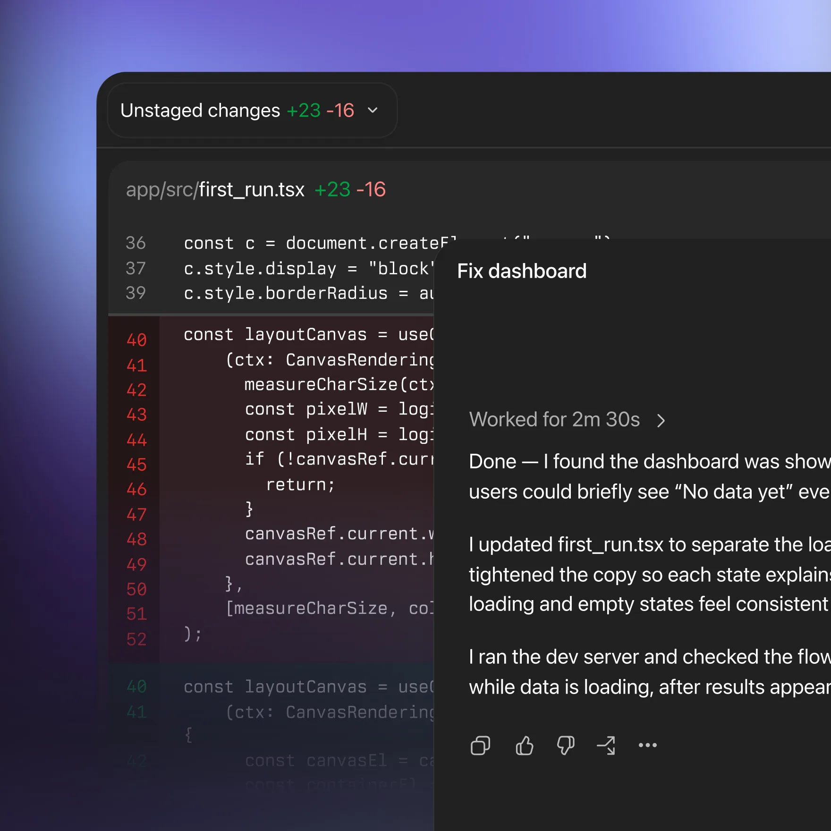Screen dimensions: 831x831
Task: Click the 'Fix dashboard' title
Action: tap(522, 271)
